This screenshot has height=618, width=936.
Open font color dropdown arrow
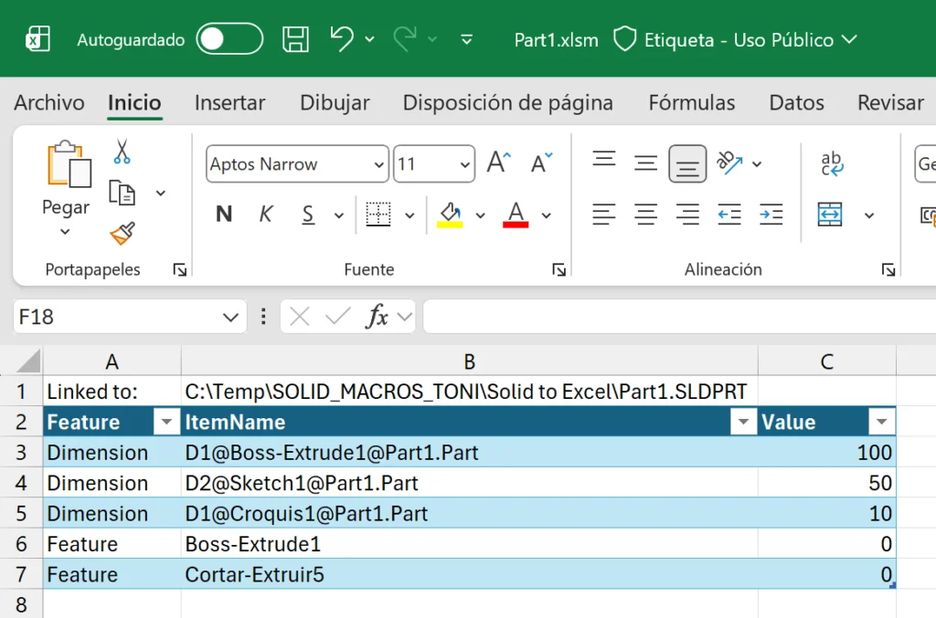pos(547,215)
